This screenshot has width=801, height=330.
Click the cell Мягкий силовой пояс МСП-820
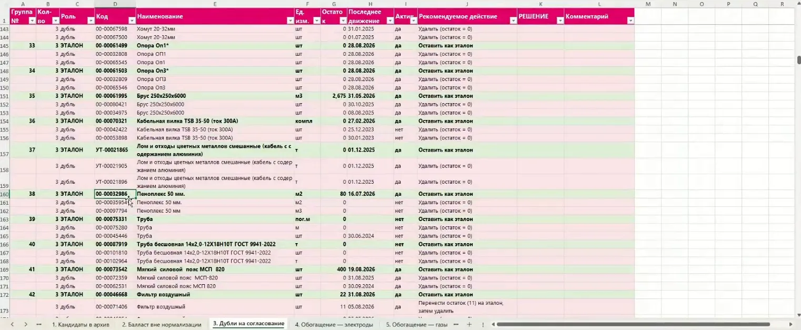click(x=215, y=278)
